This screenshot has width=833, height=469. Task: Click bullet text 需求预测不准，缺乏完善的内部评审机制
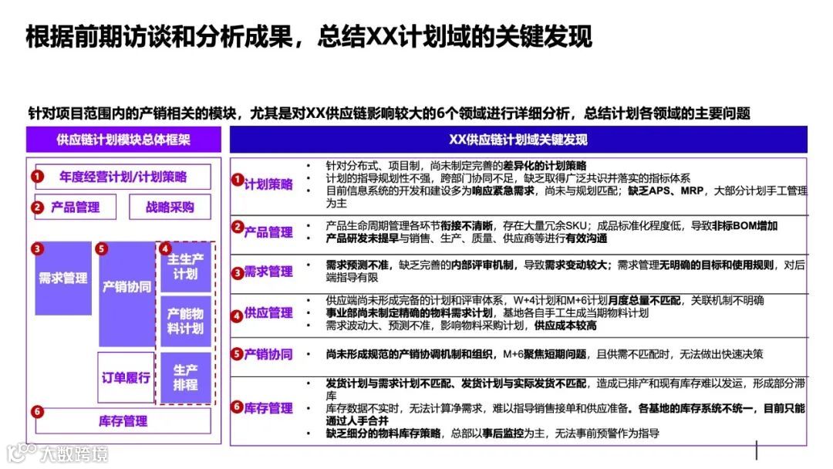pyautogui.click(x=565, y=271)
